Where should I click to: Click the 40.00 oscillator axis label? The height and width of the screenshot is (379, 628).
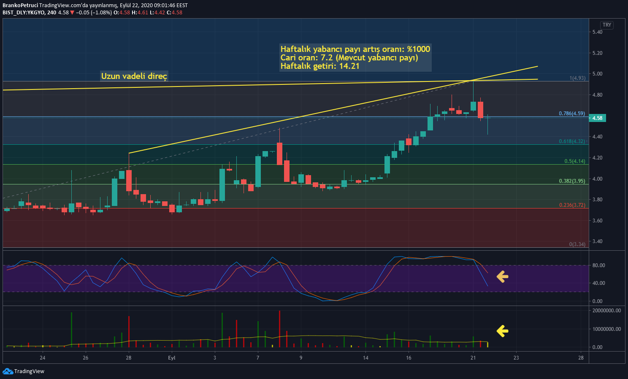pos(598,283)
